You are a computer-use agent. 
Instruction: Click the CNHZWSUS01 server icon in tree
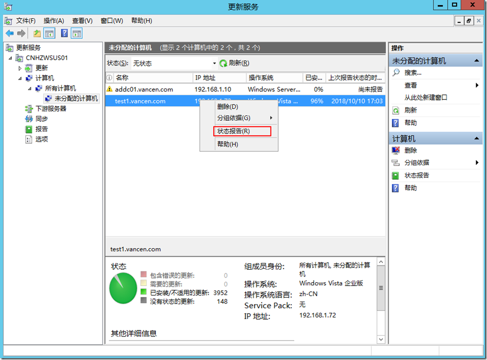19,58
